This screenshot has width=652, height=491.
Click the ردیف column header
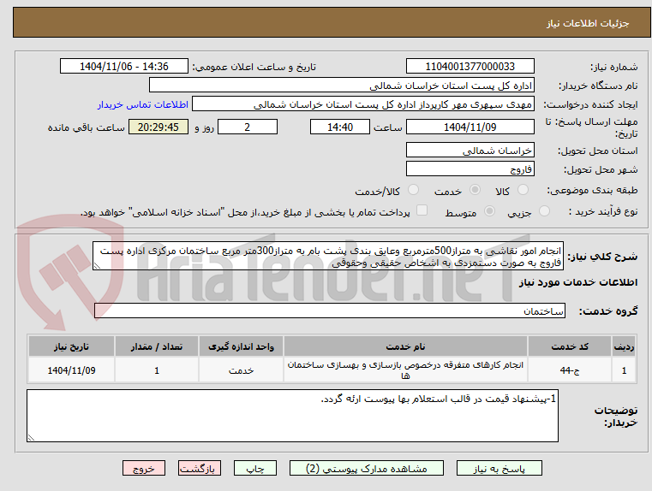(624, 346)
